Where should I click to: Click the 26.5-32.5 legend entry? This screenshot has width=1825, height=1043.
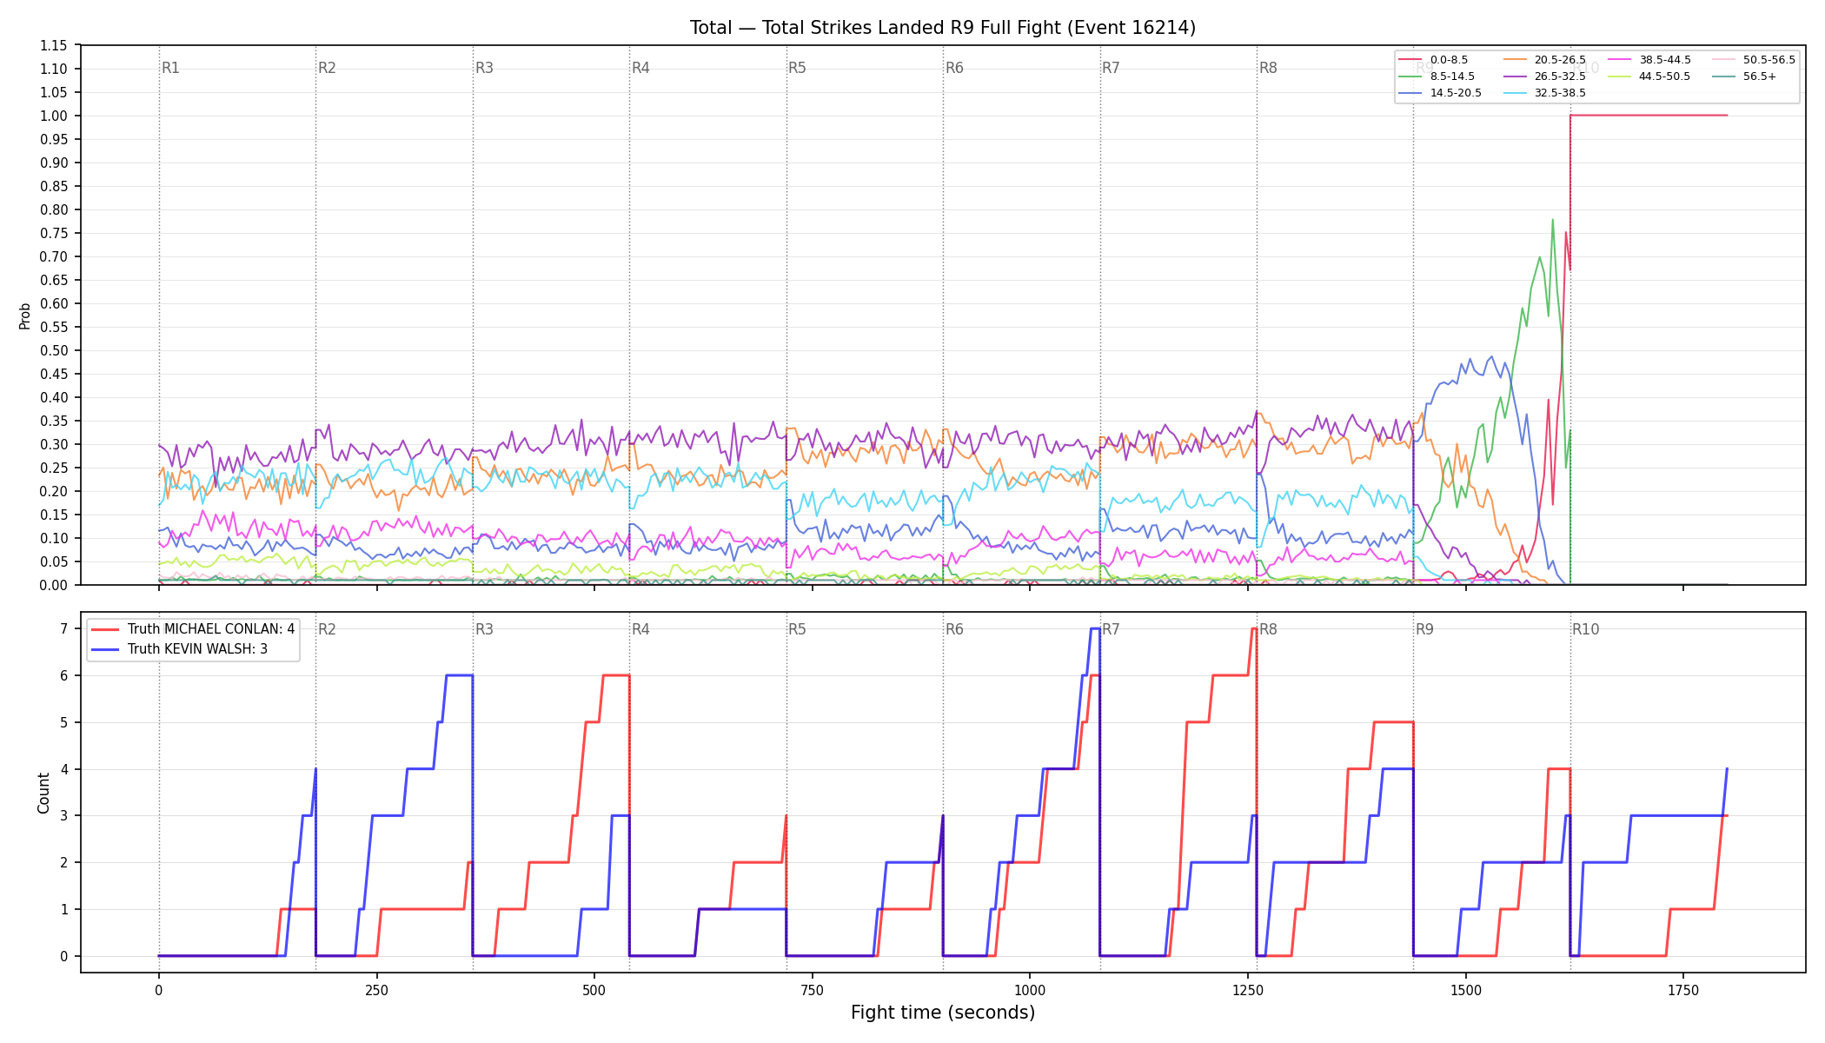tap(1544, 76)
